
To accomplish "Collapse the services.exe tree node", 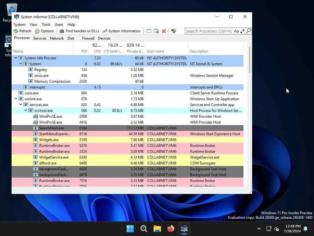I will (21, 104).
